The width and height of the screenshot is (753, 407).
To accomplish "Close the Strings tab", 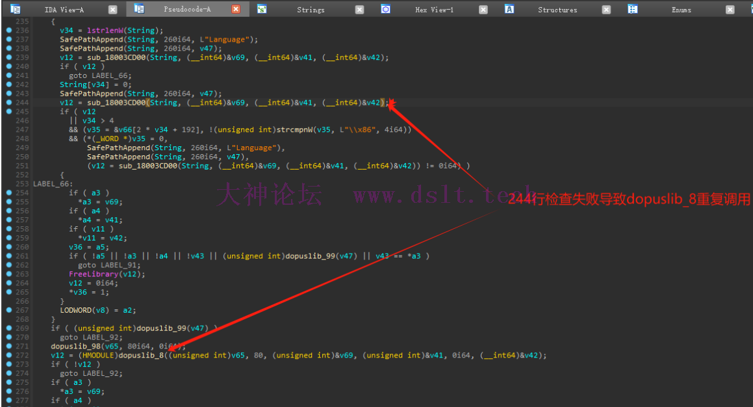I will point(359,10).
